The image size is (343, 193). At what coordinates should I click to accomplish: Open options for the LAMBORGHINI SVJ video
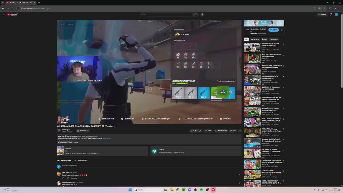coord(283,76)
